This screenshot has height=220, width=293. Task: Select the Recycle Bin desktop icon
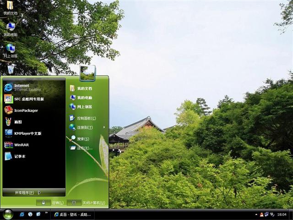click(11, 69)
